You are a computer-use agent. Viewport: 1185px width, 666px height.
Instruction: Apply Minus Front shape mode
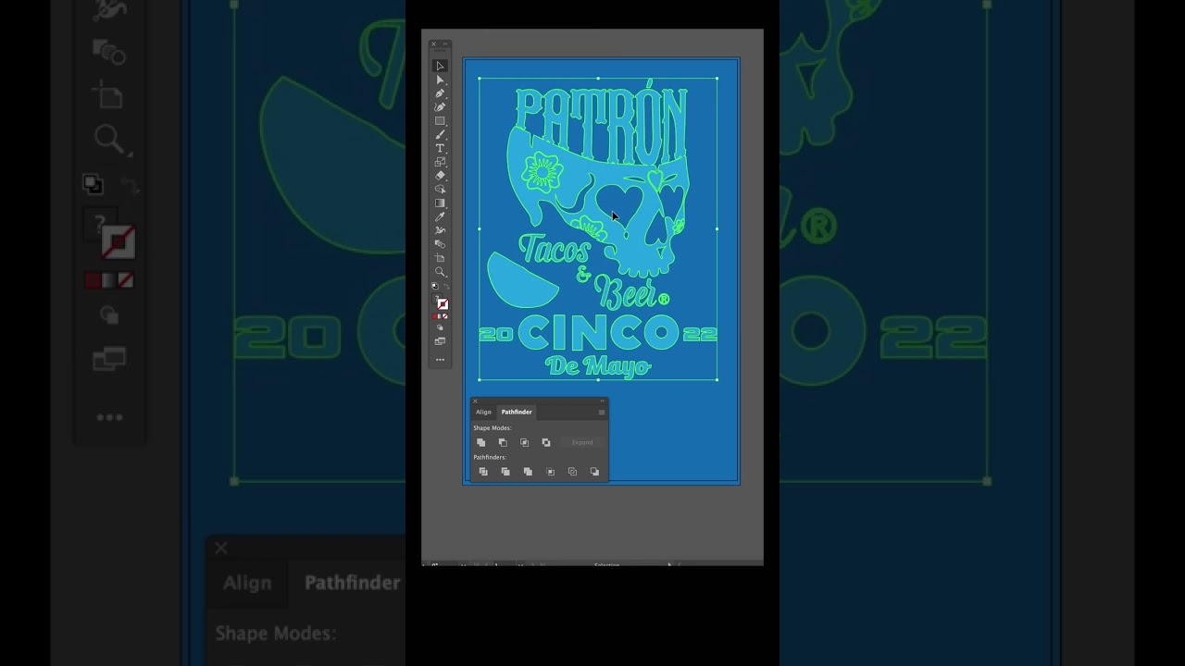coord(503,442)
